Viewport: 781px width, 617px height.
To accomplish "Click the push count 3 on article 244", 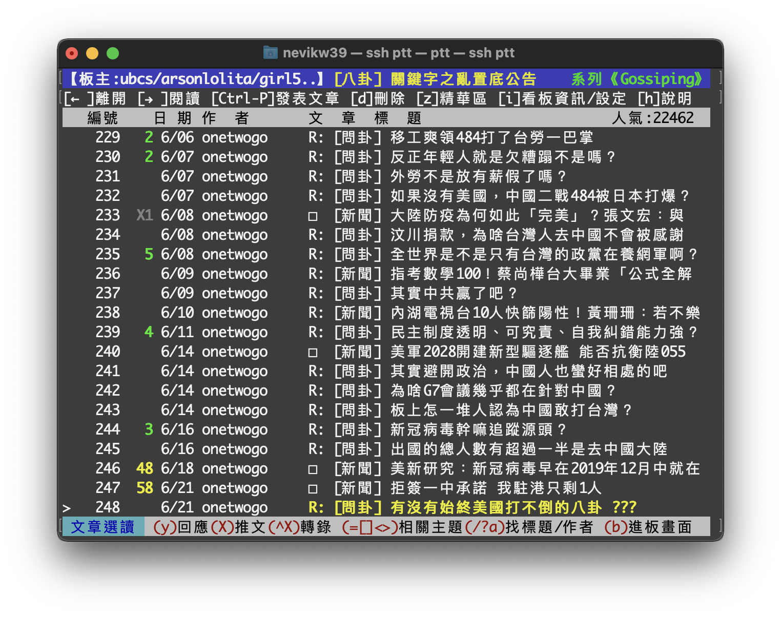I will tap(149, 429).
